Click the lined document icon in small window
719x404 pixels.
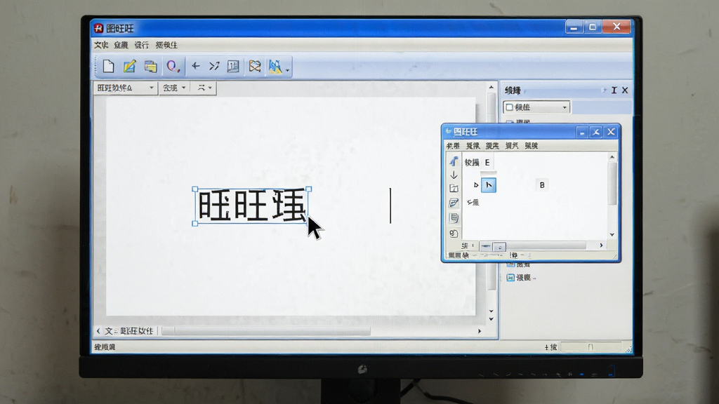[x=454, y=218]
